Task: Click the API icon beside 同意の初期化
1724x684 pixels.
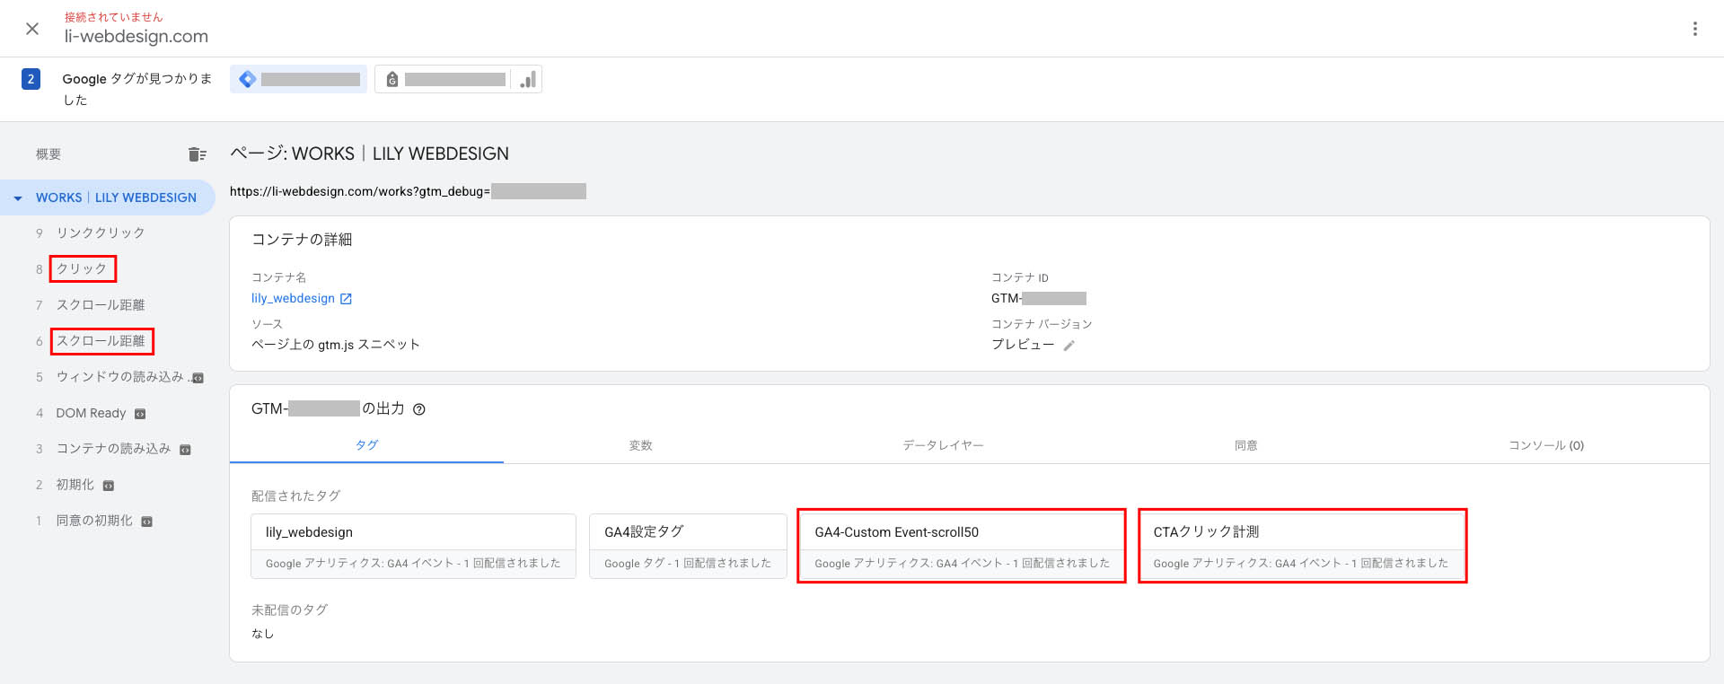Action: tap(146, 522)
